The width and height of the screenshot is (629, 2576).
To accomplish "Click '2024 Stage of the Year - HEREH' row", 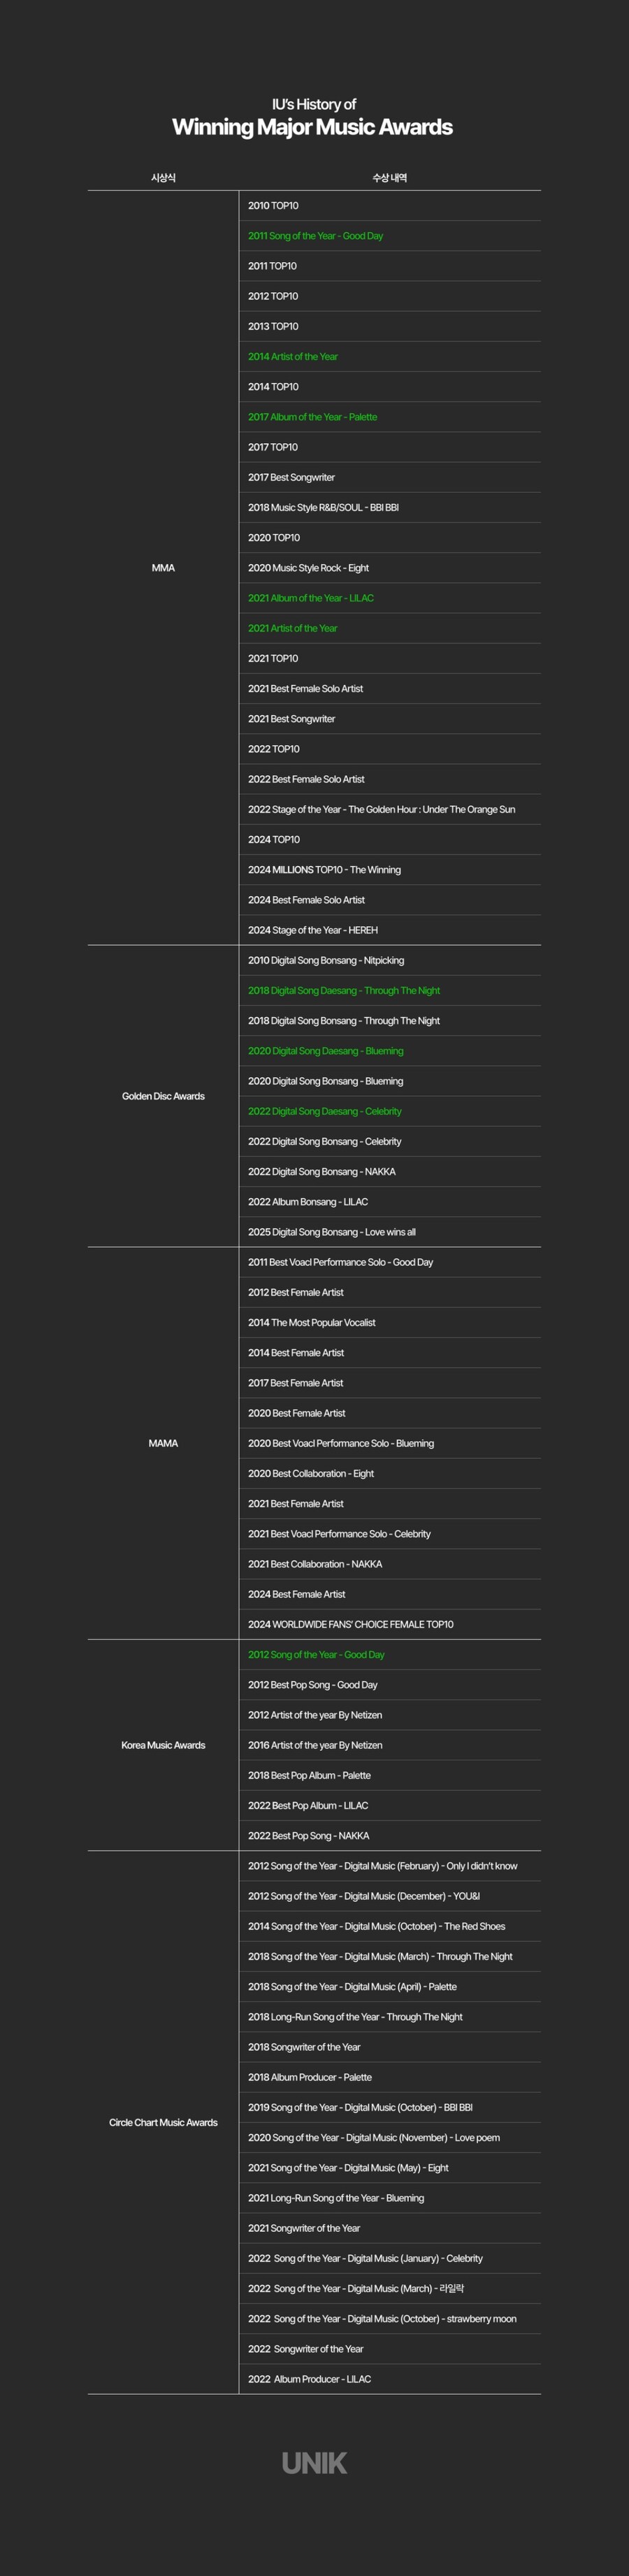I will click(x=313, y=930).
